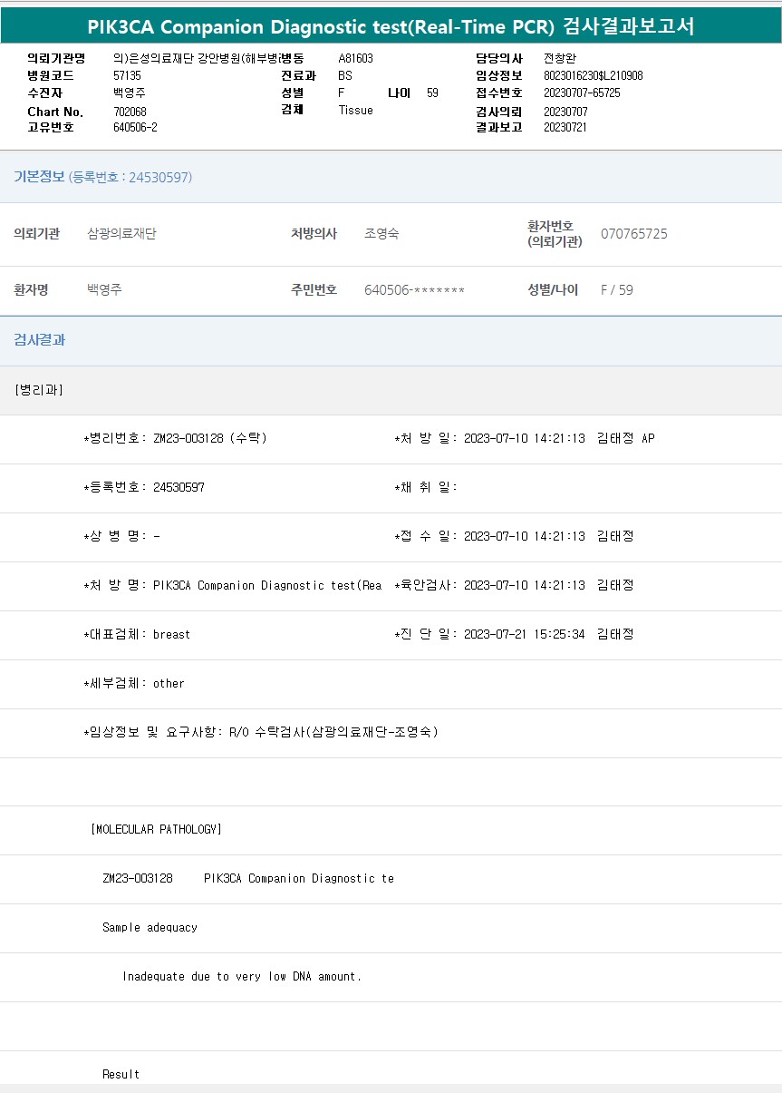Click the 'Inadequate due to very low DNA amount' text

[242, 976]
